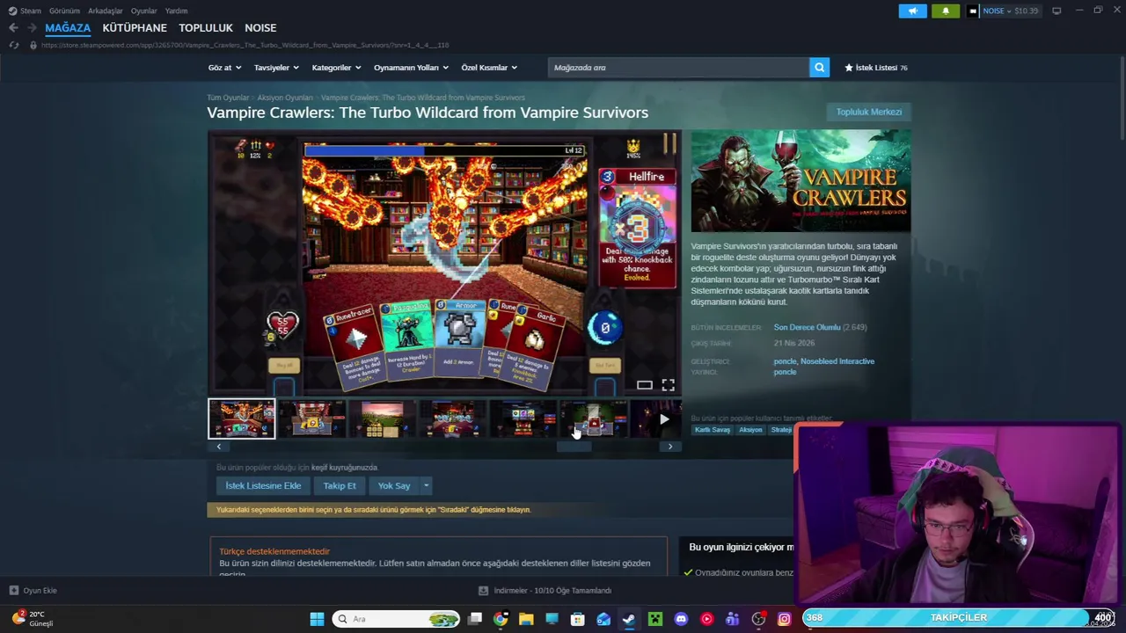
Task: Open the Oyunlar menu
Action: (143, 11)
